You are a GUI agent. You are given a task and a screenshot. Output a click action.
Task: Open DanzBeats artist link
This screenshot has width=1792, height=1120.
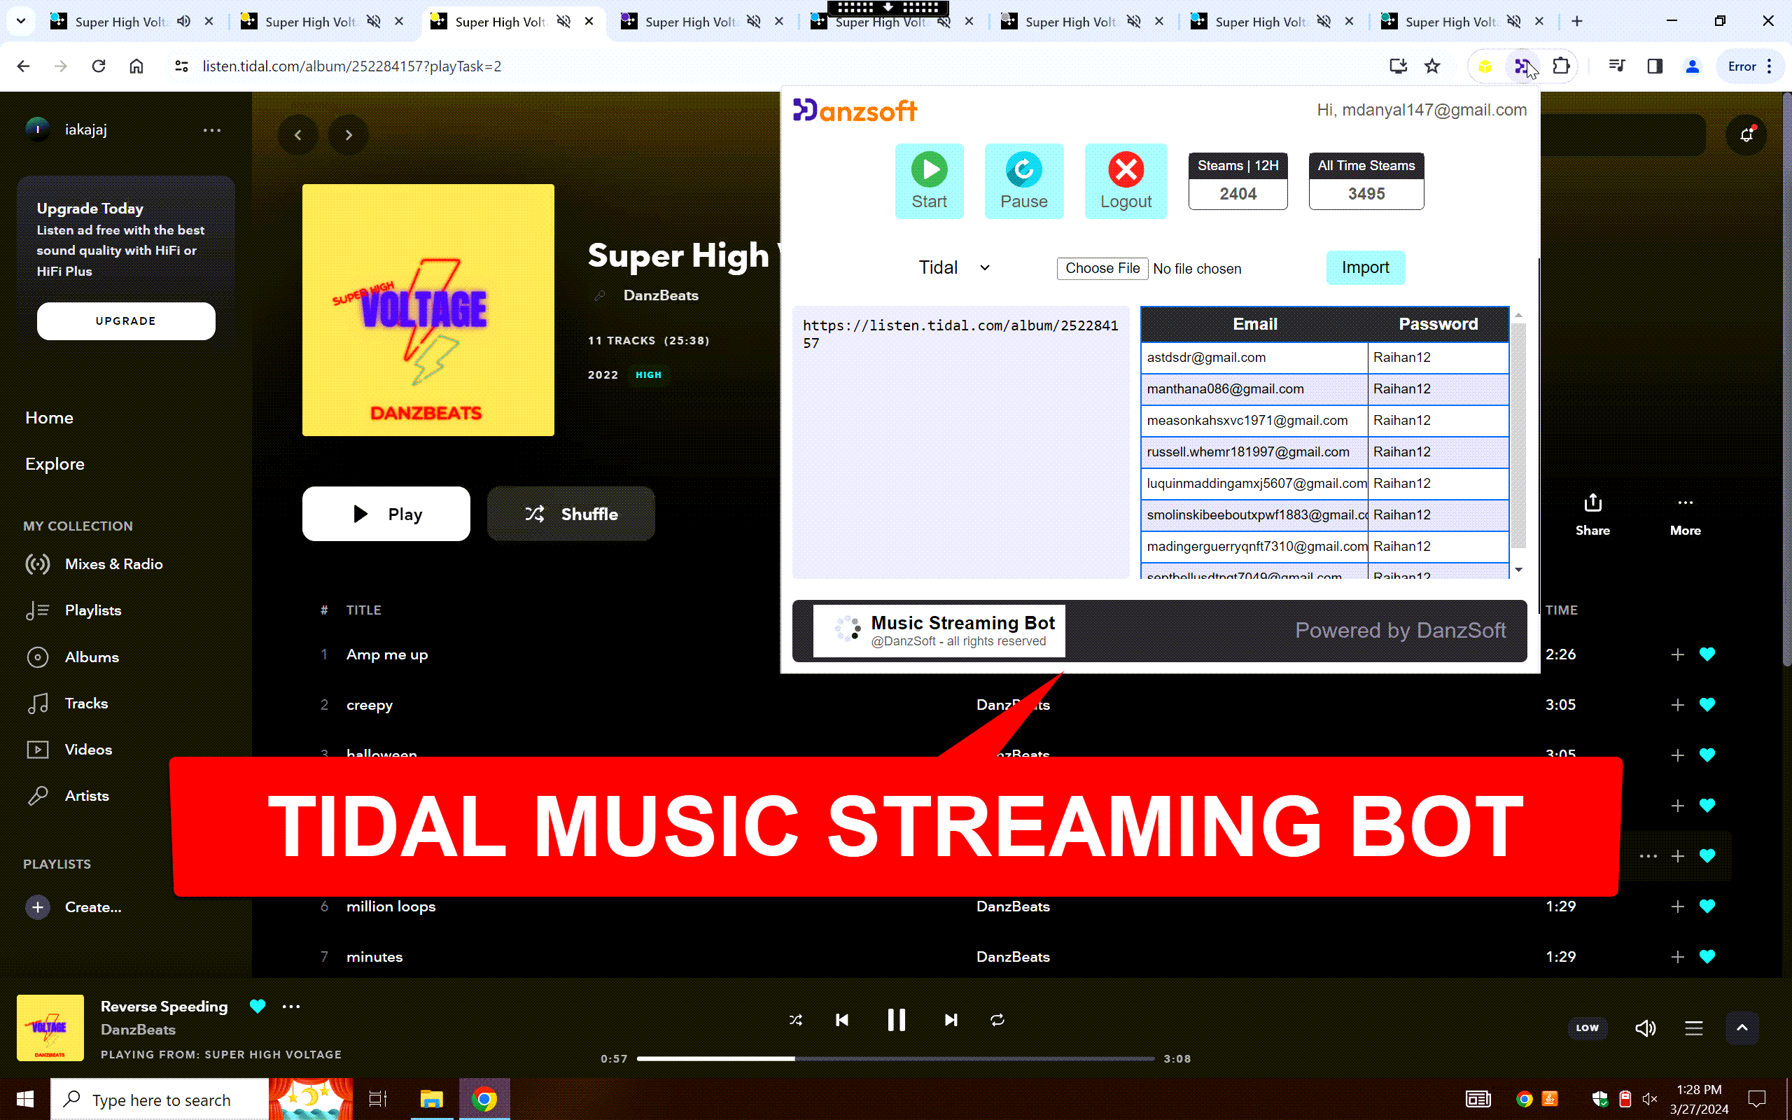[661, 295]
